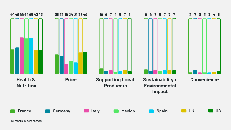Click the Germany teal legend swatch
The height and width of the screenshot is (130, 231).
(x=47, y=111)
